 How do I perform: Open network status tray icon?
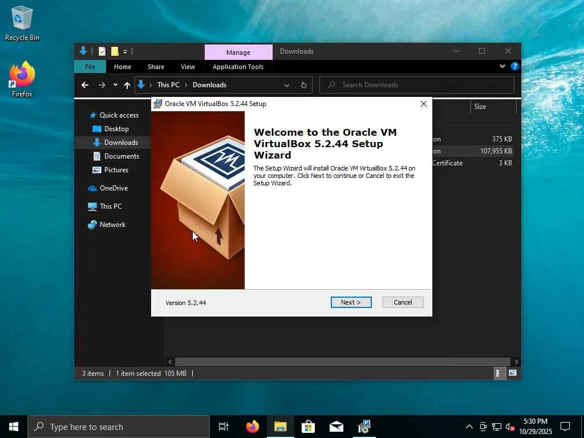497,427
